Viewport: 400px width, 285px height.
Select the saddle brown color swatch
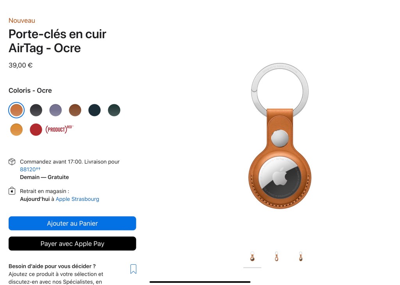(x=75, y=110)
